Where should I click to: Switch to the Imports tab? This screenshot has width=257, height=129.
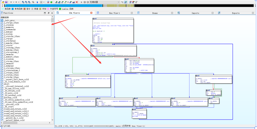pos(195,13)
